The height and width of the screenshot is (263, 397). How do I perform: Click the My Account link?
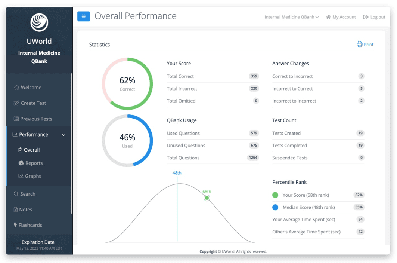pos(344,17)
